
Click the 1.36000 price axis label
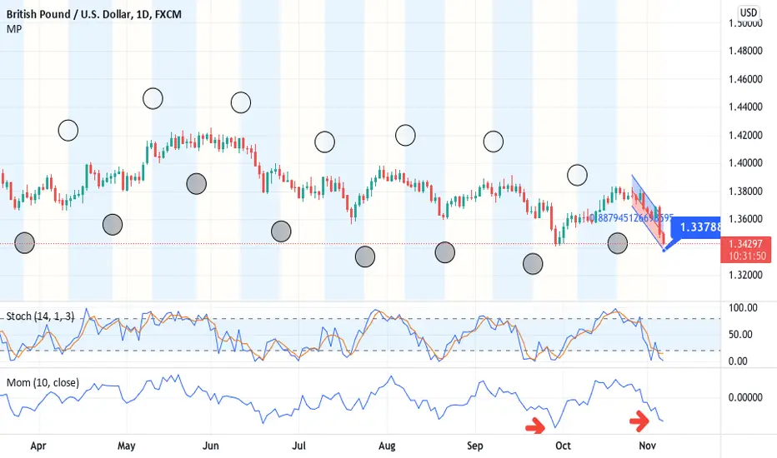(745, 218)
